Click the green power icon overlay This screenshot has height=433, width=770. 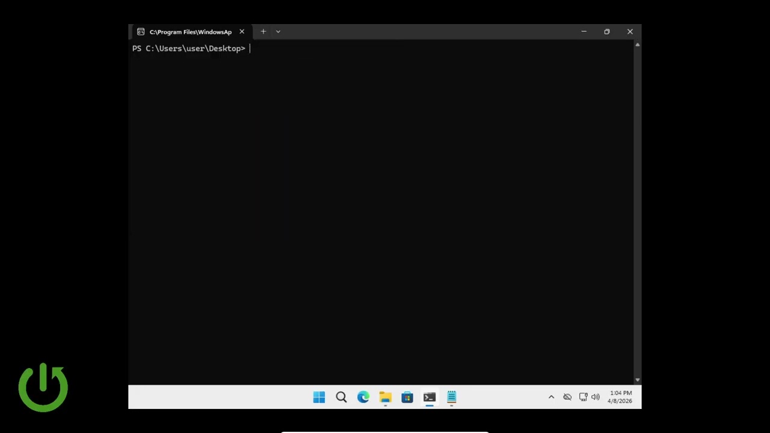click(43, 387)
